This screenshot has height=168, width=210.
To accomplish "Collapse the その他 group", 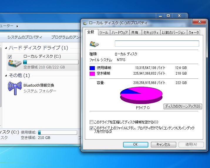I will coord(6,76).
